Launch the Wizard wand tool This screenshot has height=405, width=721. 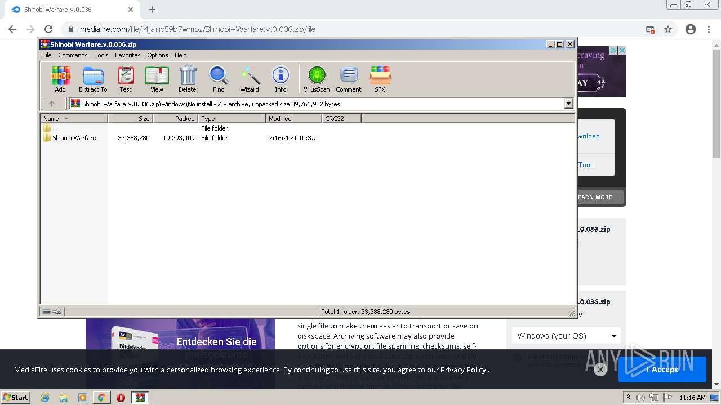[250, 79]
